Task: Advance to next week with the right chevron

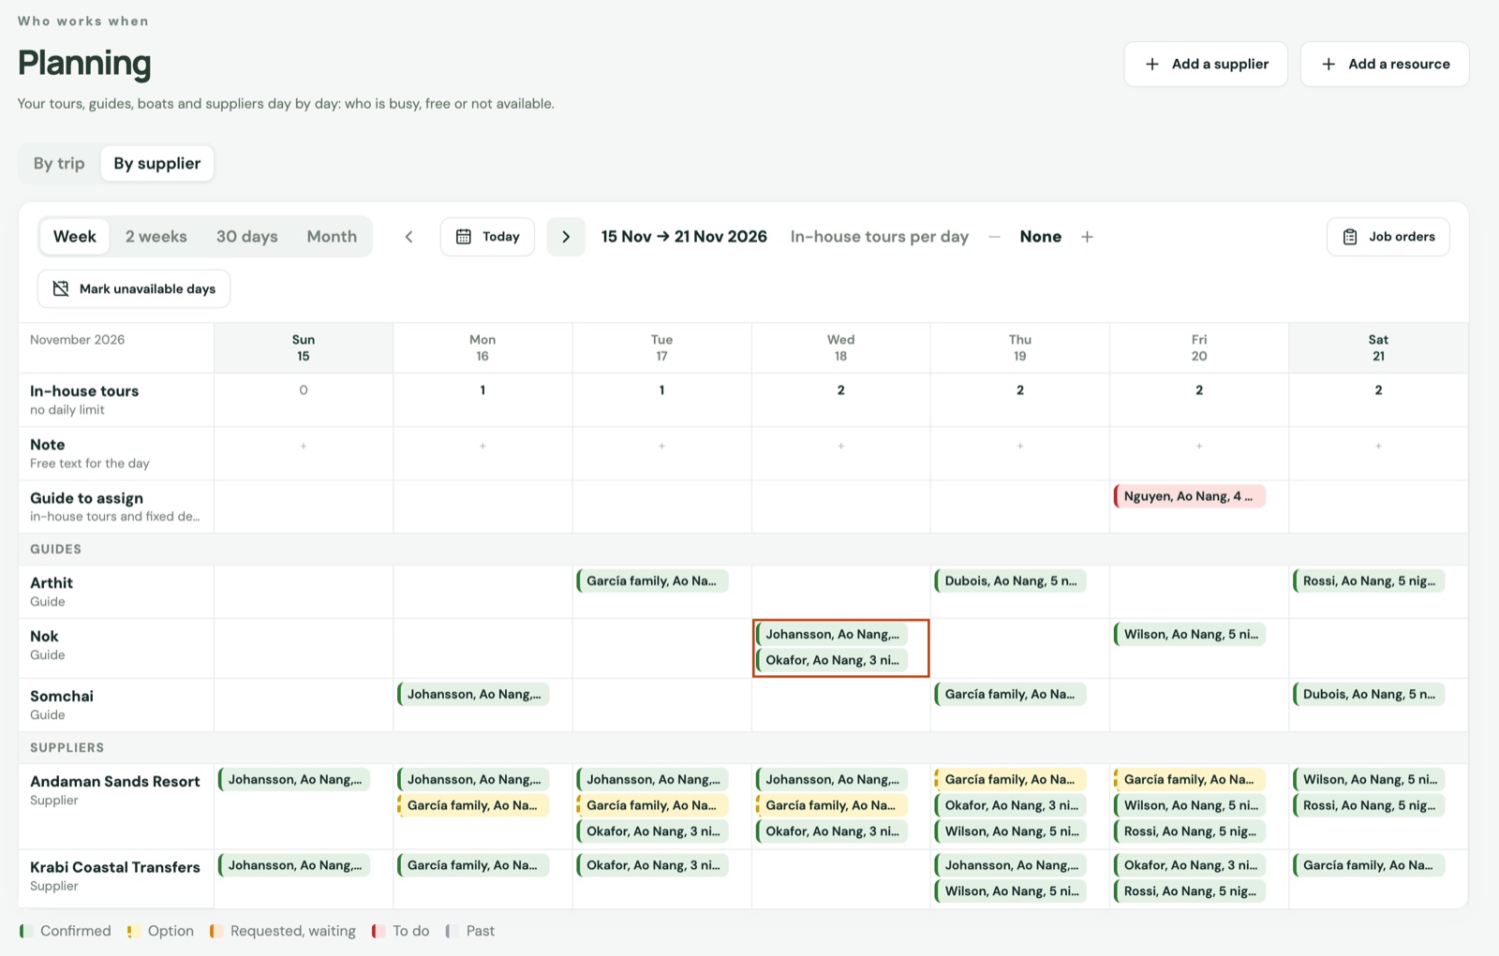Action: tap(566, 237)
